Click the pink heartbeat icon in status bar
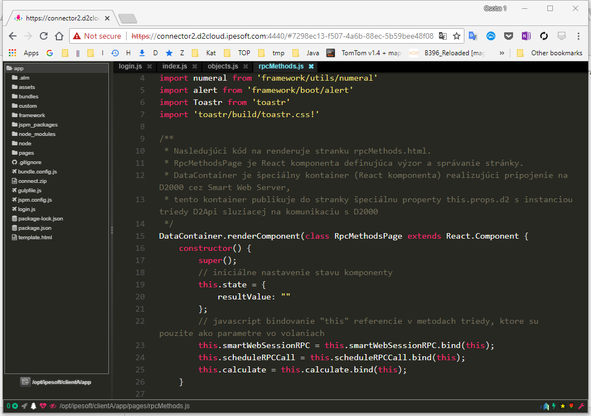Viewport: 591px width, 416px height. 43,406
